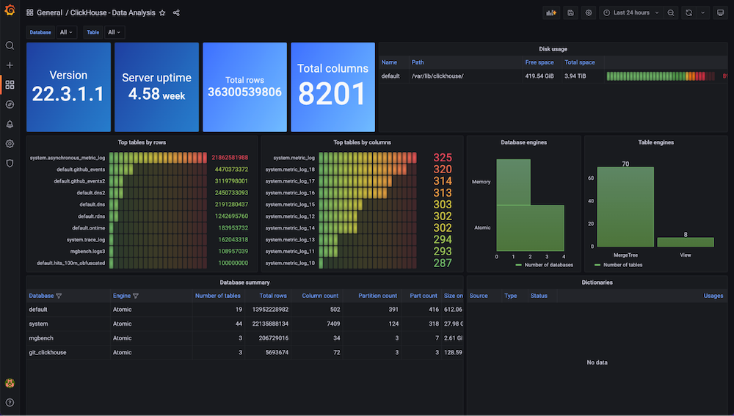Sort by Number of tables column header
The height and width of the screenshot is (416, 734).
coord(218,296)
